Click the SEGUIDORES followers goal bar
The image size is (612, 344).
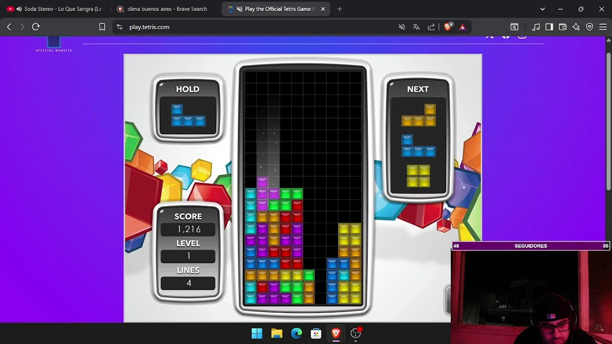531,246
